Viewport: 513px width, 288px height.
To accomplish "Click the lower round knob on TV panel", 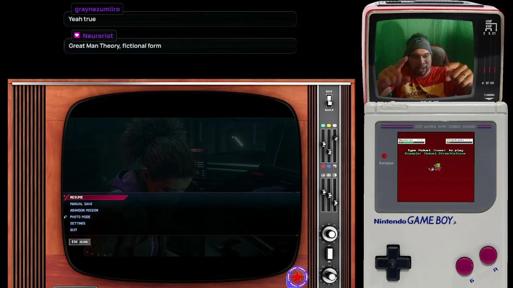I will pos(329,275).
